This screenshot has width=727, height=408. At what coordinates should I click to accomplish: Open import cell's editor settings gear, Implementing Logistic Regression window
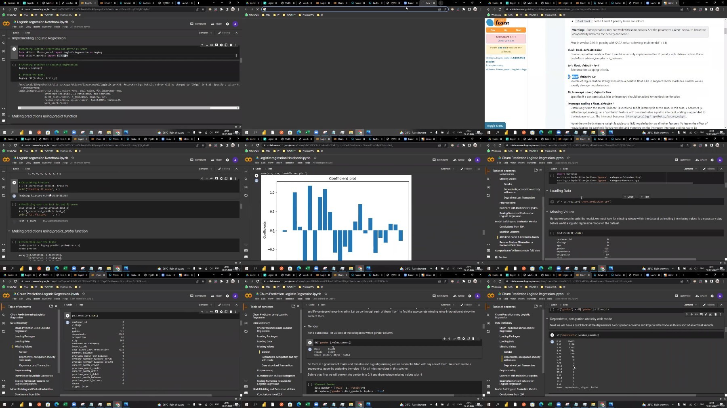click(221, 45)
